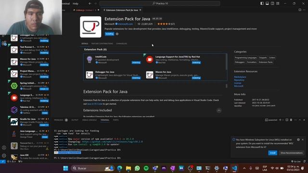Split the terminal panel
The image size is (308, 173).
click(287, 120)
